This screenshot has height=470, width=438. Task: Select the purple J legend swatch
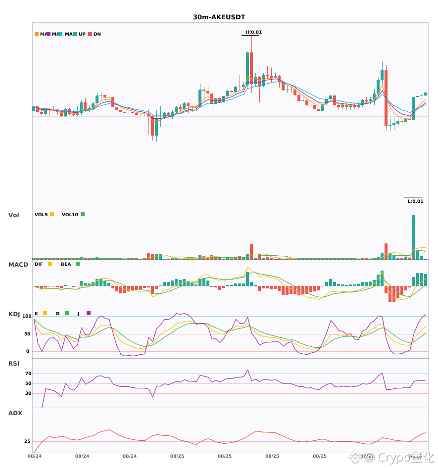point(89,313)
